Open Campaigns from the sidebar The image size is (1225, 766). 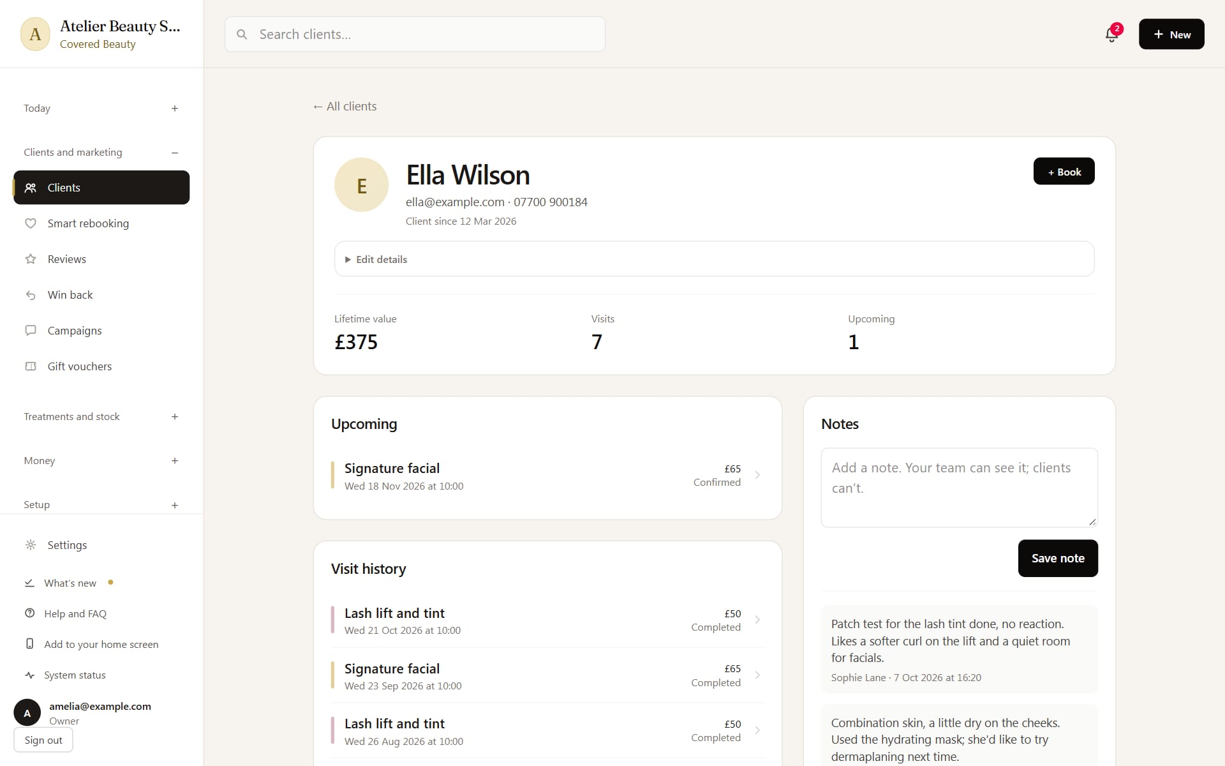[101, 331]
